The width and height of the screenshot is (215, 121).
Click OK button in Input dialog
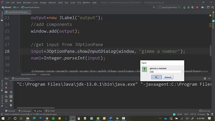coord(156,77)
